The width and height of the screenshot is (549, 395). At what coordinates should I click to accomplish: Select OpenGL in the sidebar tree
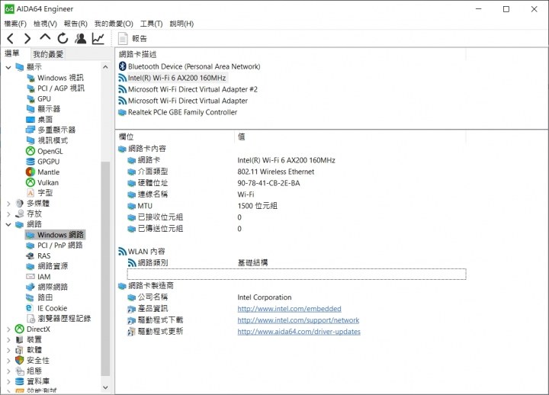tap(50, 151)
